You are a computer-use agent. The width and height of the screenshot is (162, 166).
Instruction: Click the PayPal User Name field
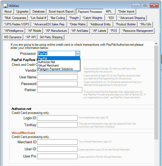57,77
